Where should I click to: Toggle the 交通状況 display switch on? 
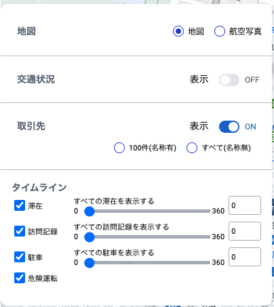coord(229,80)
